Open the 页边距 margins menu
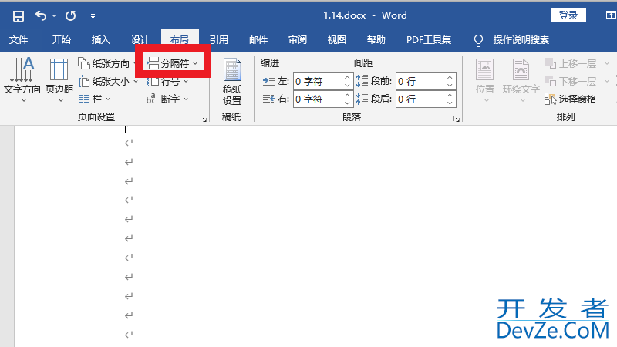This screenshot has width=617, height=347. point(59,80)
